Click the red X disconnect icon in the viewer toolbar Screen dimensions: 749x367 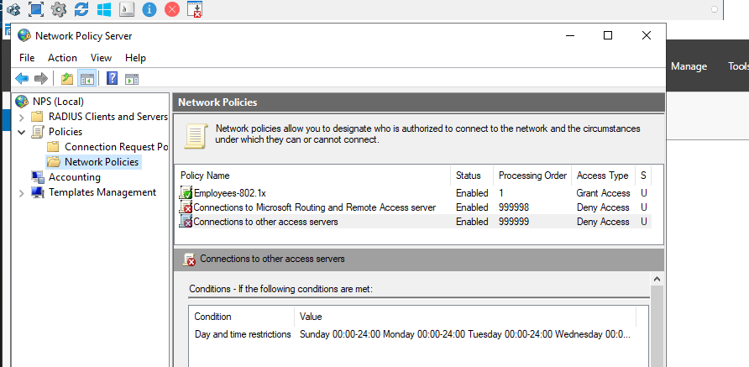tap(172, 9)
